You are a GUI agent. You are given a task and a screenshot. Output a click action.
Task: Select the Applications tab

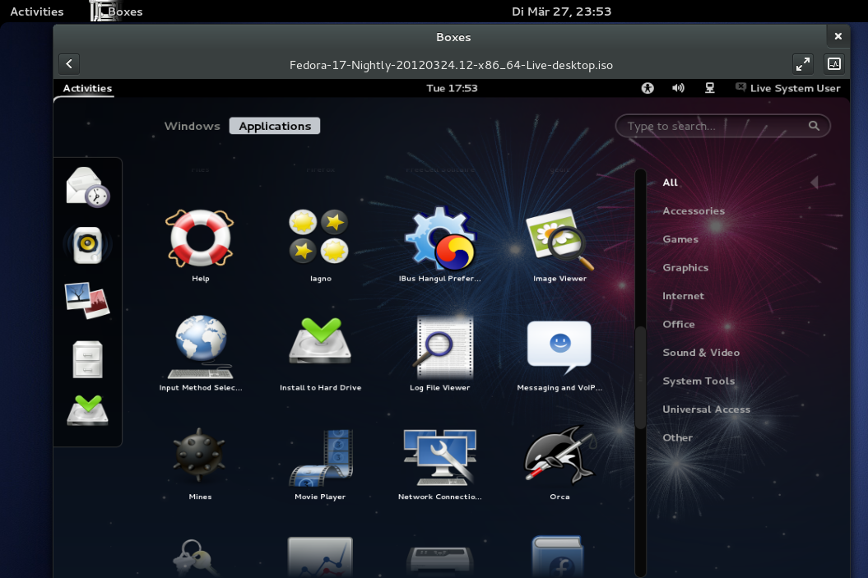click(x=275, y=126)
